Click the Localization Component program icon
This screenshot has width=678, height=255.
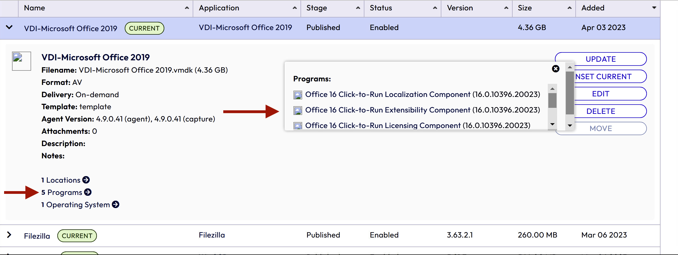tap(298, 95)
